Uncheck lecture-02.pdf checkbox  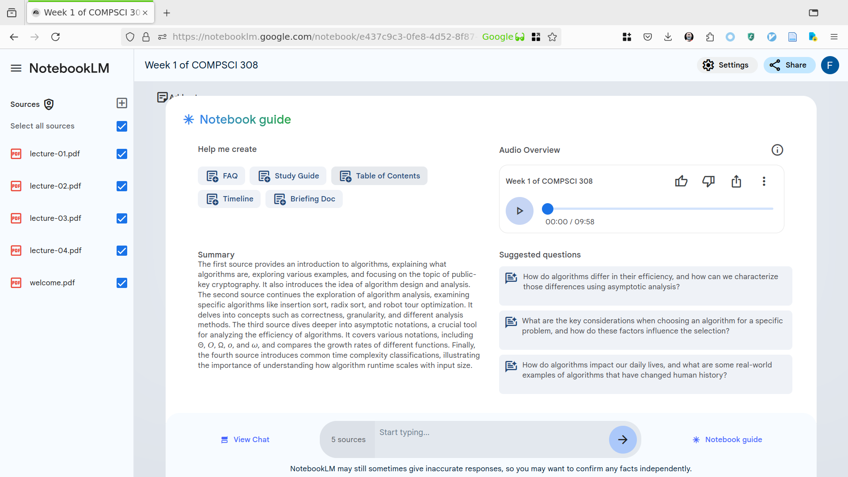tap(122, 186)
